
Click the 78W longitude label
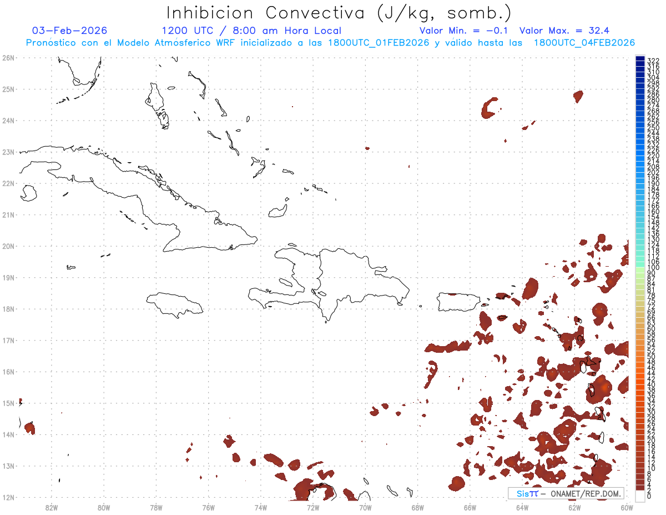[156, 507]
